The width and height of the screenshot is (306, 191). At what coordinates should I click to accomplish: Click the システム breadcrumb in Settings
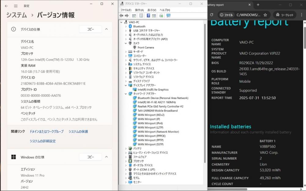point(17,15)
